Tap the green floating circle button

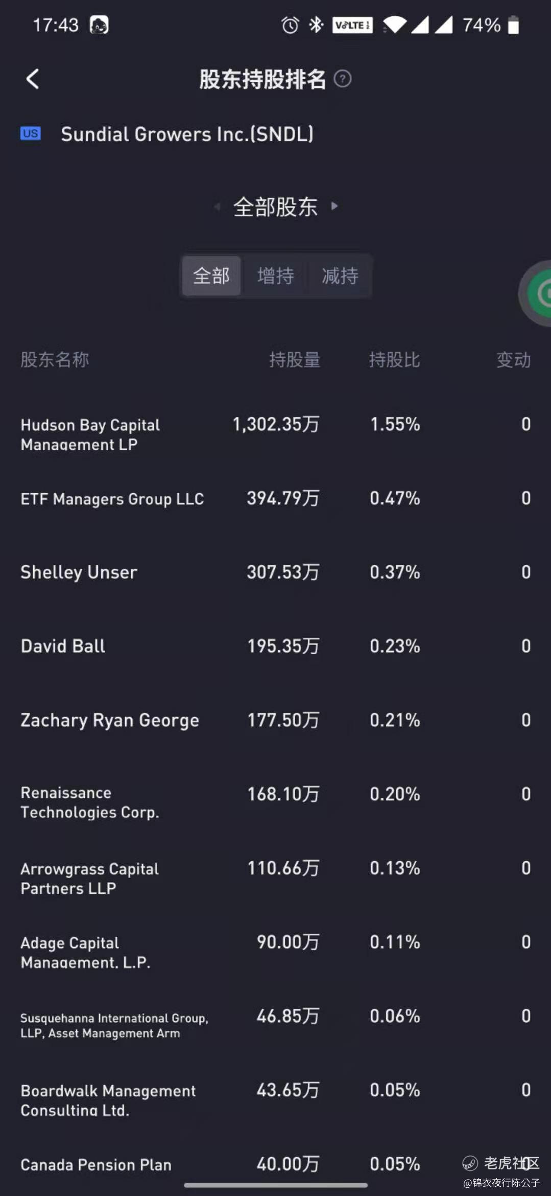pyautogui.click(x=536, y=293)
